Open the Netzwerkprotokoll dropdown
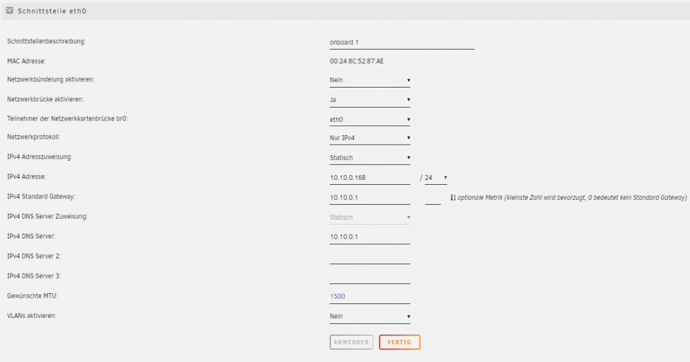Viewport: 690px width, 362px height. point(370,138)
